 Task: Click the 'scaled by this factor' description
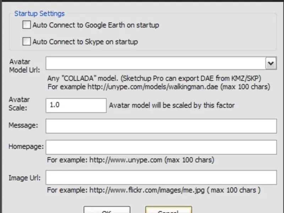click(x=172, y=105)
